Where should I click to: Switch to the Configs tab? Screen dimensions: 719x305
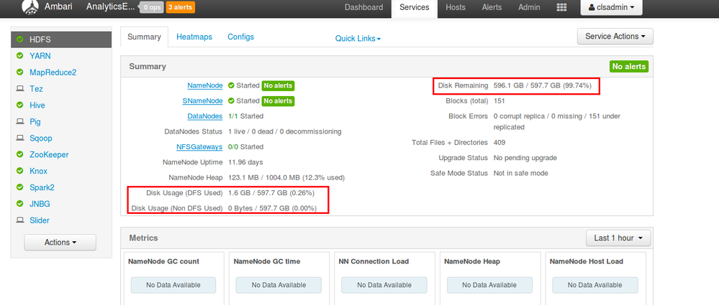click(240, 37)
